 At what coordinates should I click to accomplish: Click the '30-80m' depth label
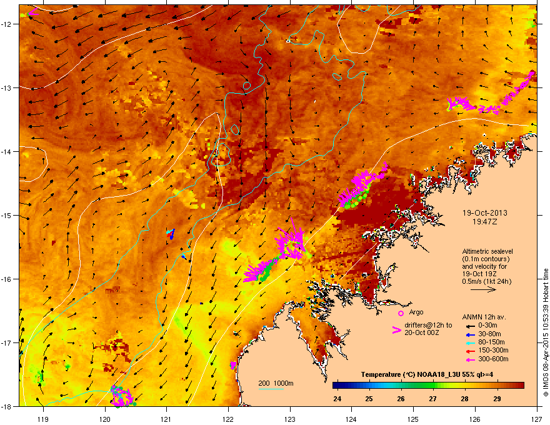point(489,334)
